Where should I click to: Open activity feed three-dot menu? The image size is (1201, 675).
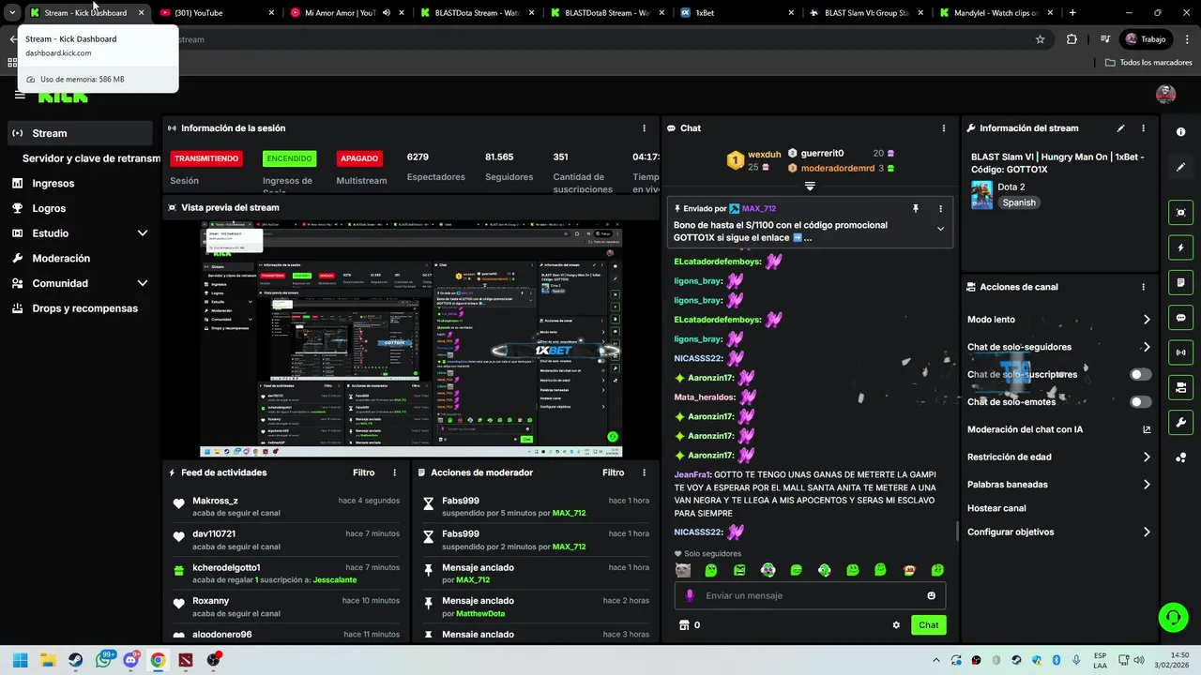394,473
